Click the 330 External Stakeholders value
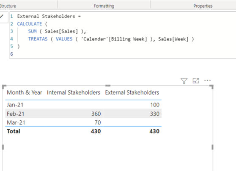Screen dimensions: 236x171 155,114
